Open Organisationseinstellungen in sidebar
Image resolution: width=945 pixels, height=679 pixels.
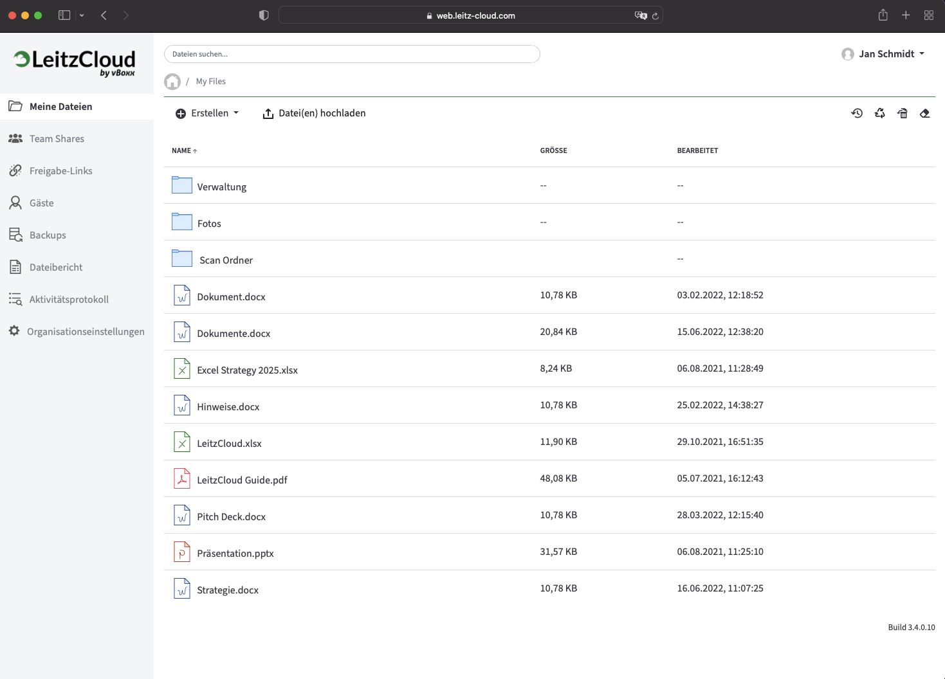[77, 332]
